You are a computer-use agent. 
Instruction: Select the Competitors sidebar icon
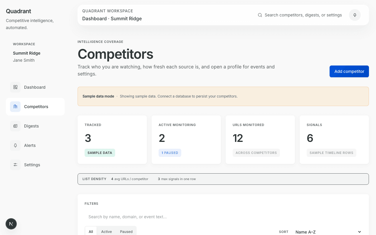point(15,107)
